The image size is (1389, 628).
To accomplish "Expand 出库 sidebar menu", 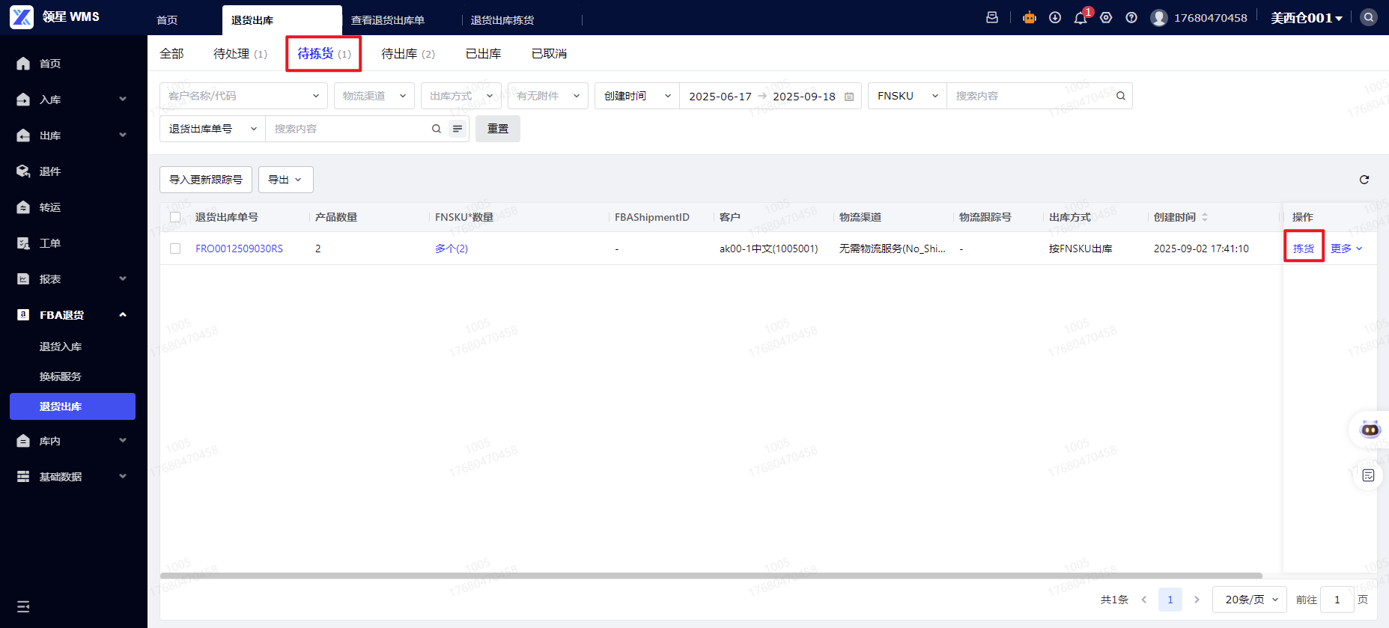I will coord(73,135).
